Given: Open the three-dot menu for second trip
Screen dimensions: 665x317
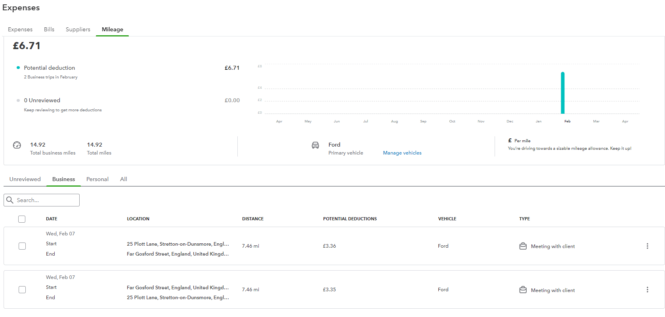Looking at the screenshot, I should click(647, 290).
